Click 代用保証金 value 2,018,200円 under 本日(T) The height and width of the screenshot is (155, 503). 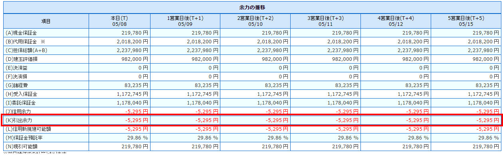[133, 41]
